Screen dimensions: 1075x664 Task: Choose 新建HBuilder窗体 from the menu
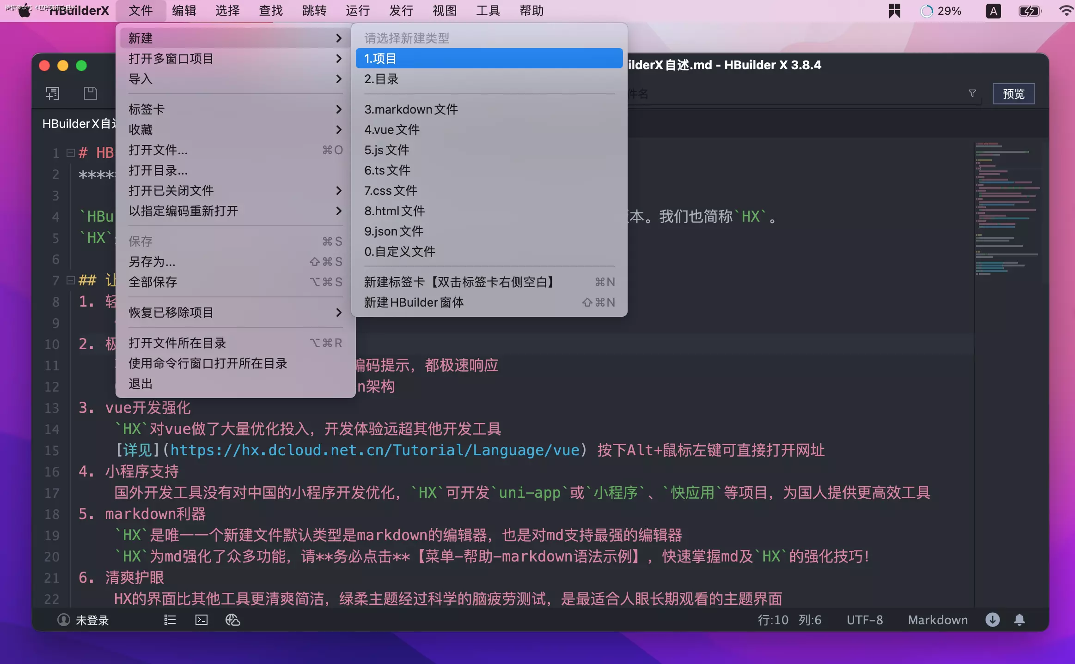414,302
